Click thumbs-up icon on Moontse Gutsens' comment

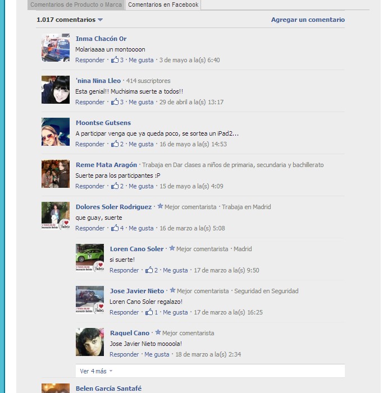[x=115, y=144]
